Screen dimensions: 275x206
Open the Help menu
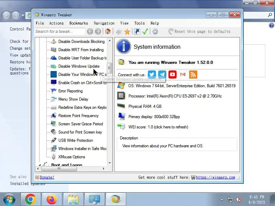[154, 23]
